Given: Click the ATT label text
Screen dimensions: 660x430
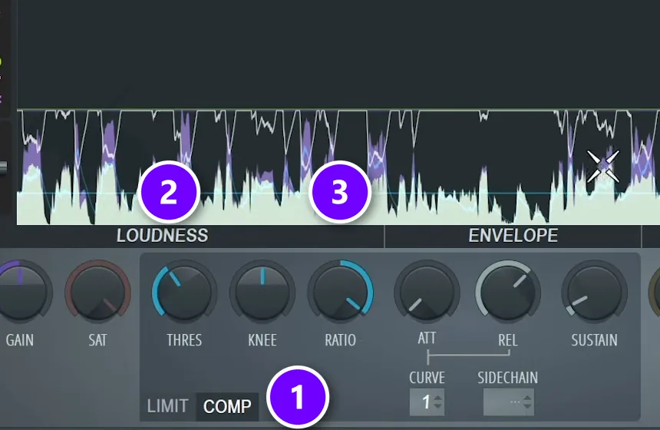Looking at the screenshot, I should pos(427,338).
